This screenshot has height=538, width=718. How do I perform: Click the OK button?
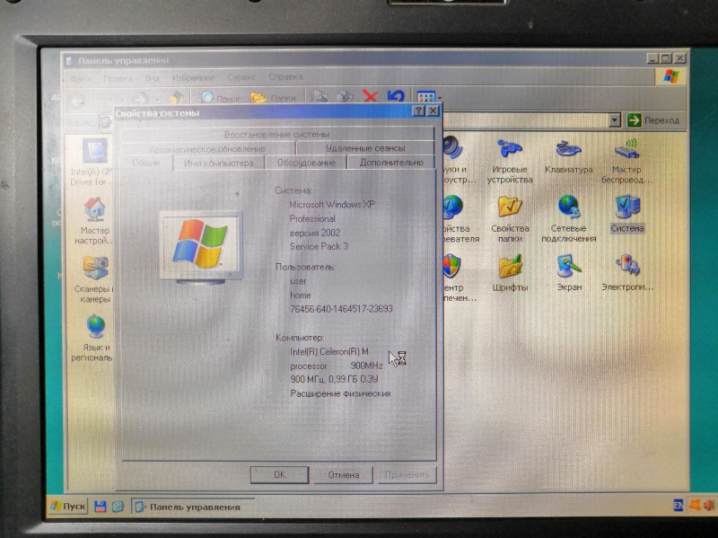pyautogui.click(x=279, y=475)
